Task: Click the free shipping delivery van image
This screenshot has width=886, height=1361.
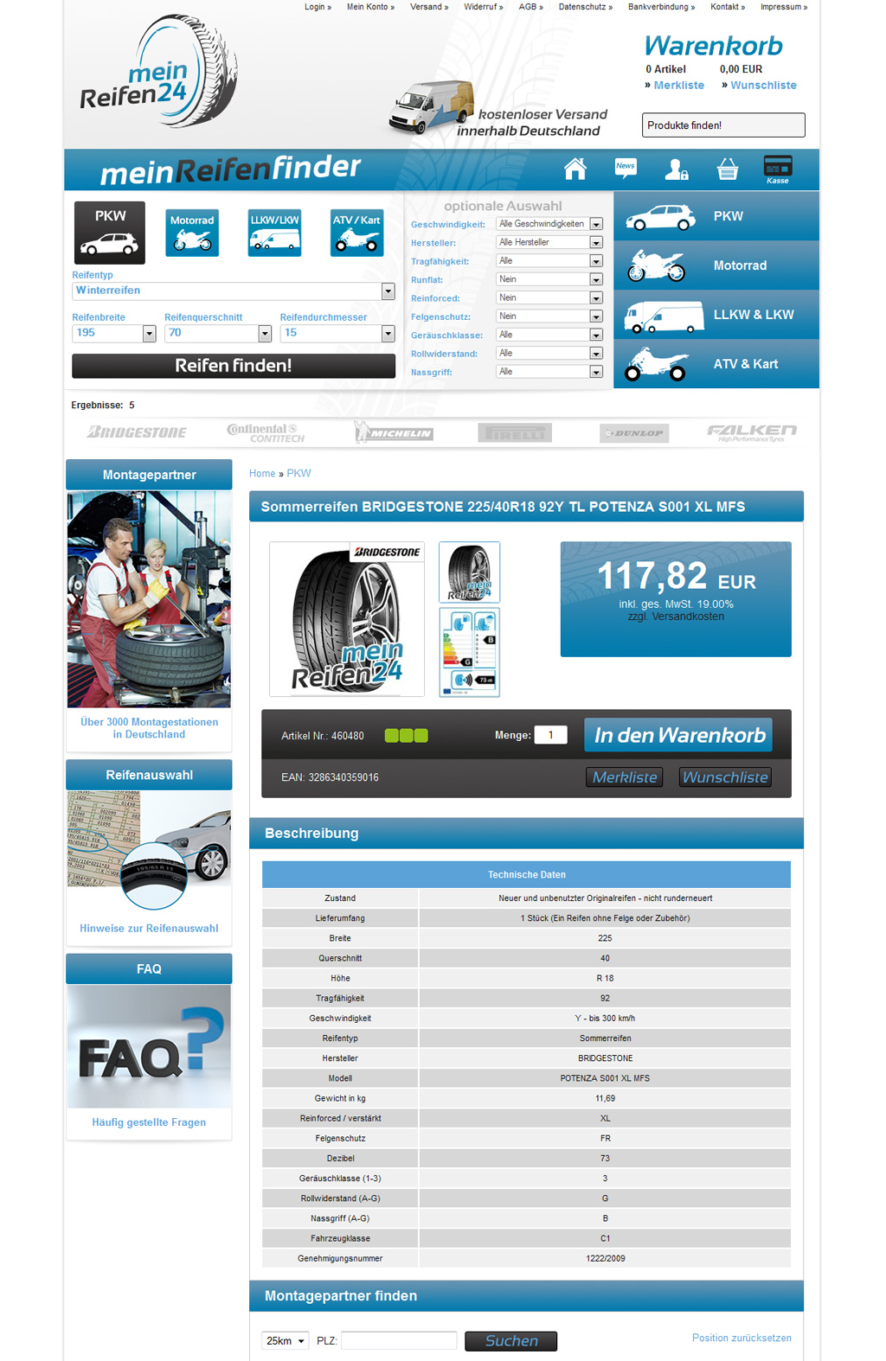Action: coord(431,107)
